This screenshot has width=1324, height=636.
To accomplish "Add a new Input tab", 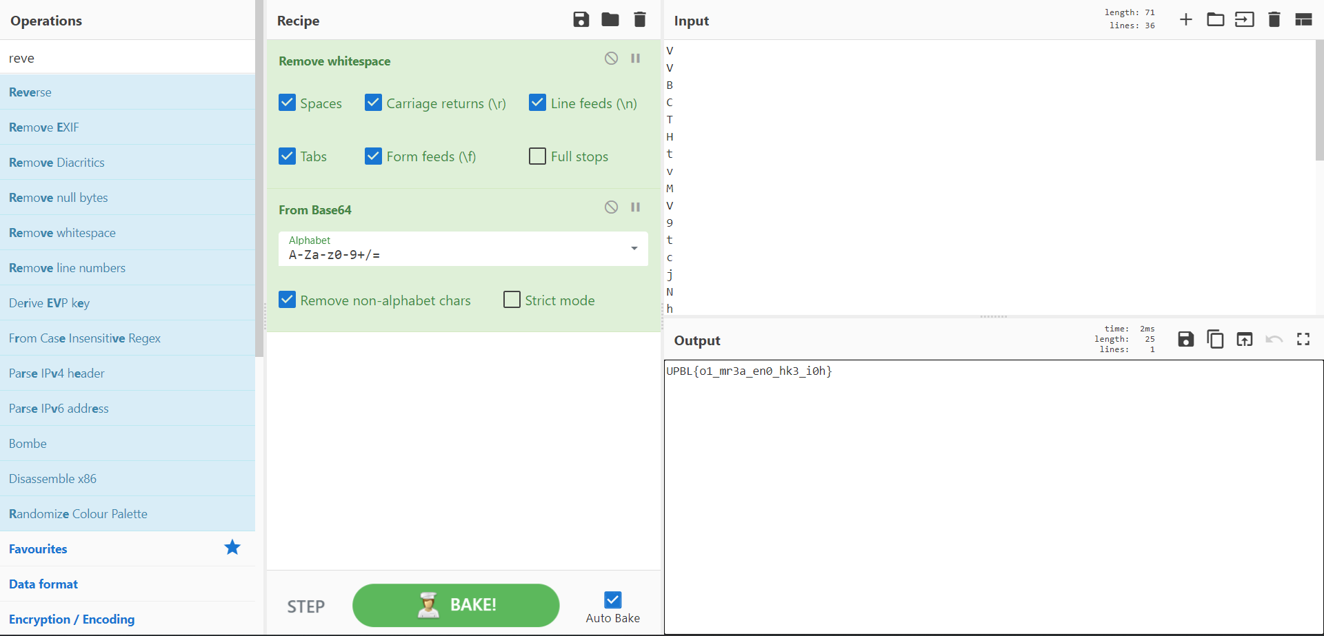I will tap(1186, 19).
